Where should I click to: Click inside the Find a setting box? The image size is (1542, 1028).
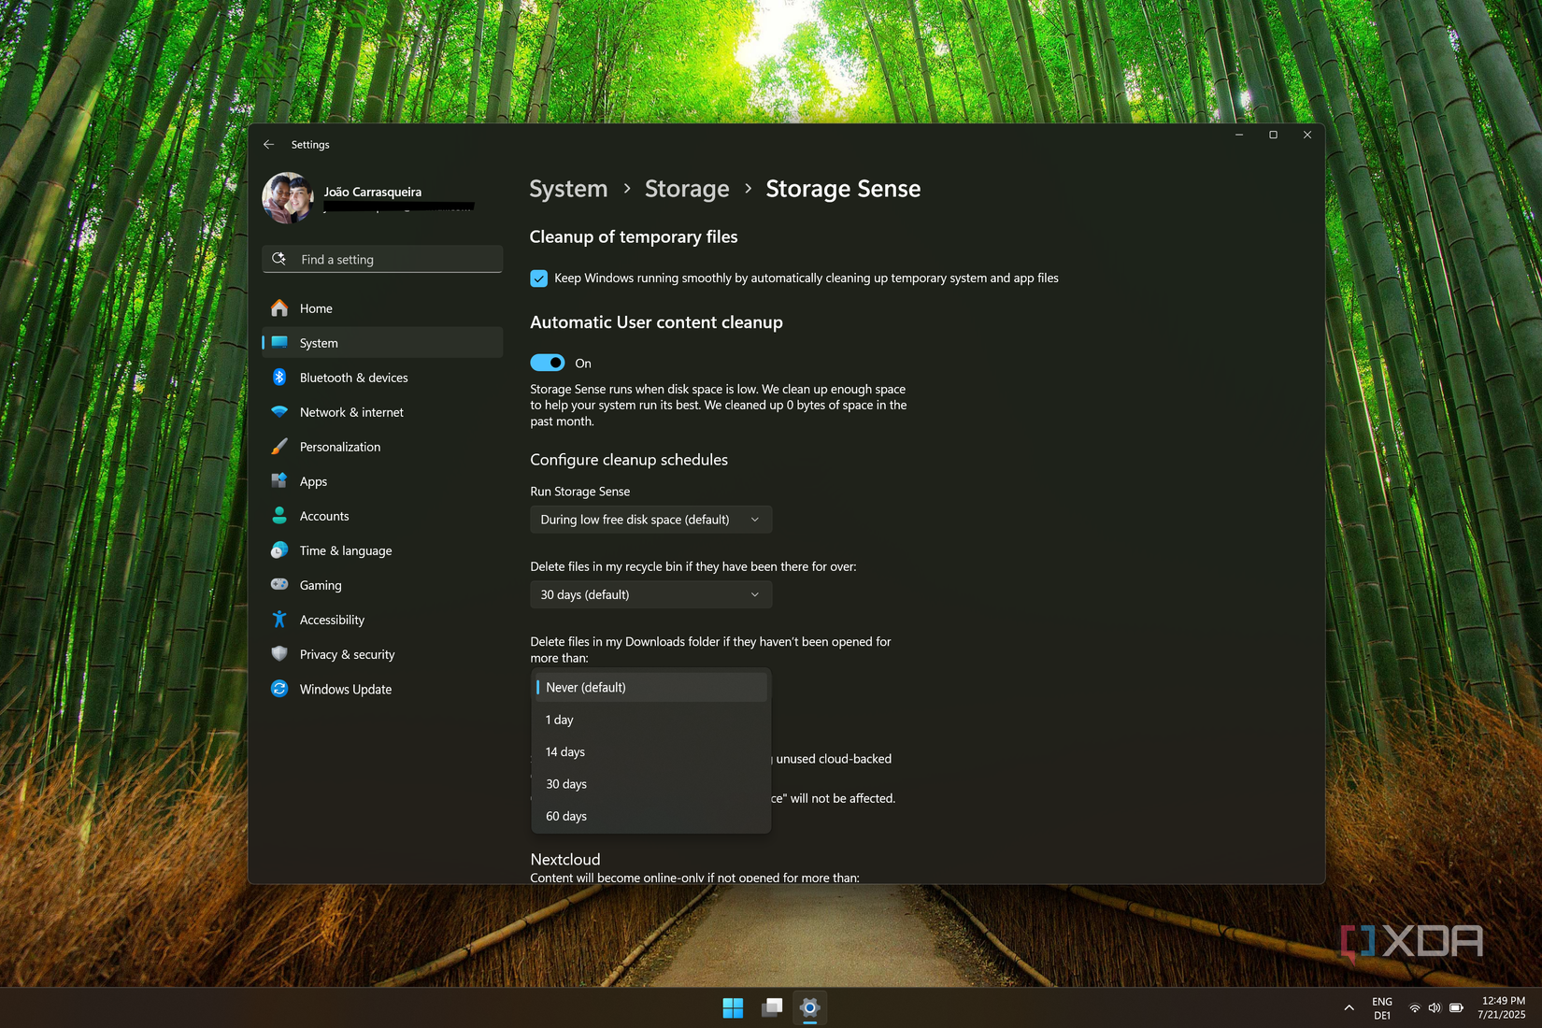[381, 259]
